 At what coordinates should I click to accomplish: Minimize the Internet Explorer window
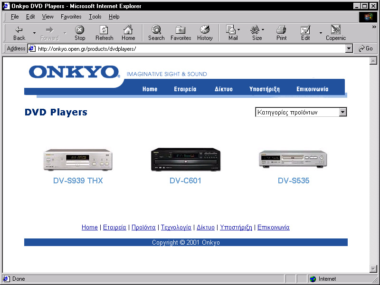pyautogui.click(x=357, y=6)
